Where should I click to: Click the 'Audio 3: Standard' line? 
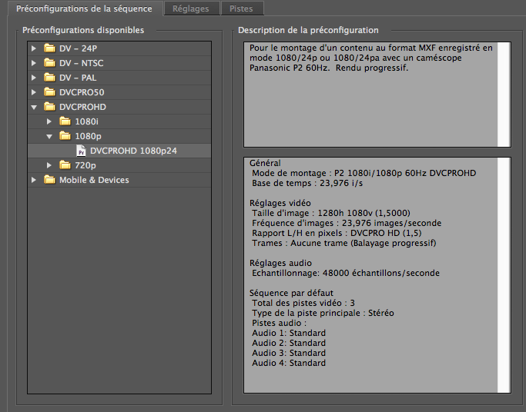289,353
